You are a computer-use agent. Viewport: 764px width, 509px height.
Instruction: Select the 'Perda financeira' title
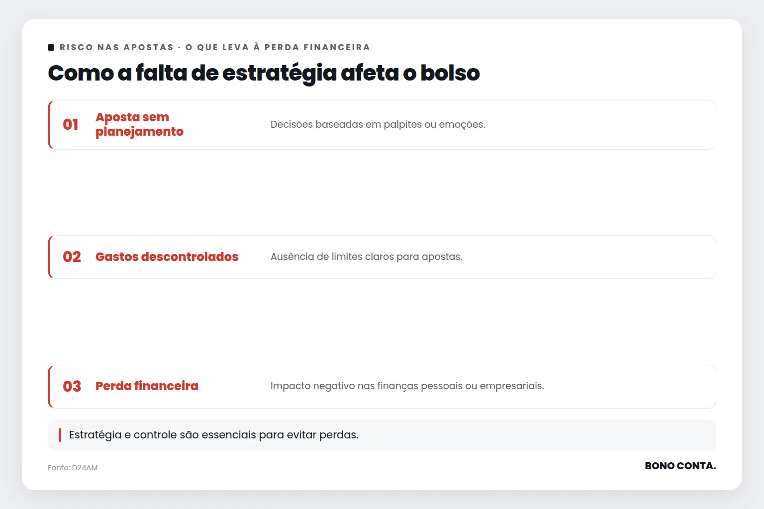pyautogui.click(x=147, y=386)
